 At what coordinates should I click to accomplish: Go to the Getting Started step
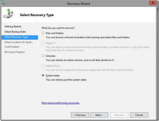click(13, 26)
